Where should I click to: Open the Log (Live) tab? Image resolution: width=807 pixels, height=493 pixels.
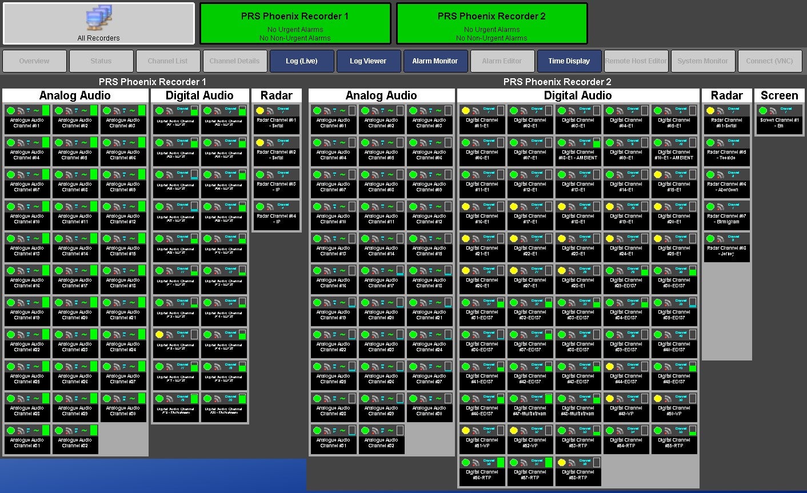(x=301, y=61)
